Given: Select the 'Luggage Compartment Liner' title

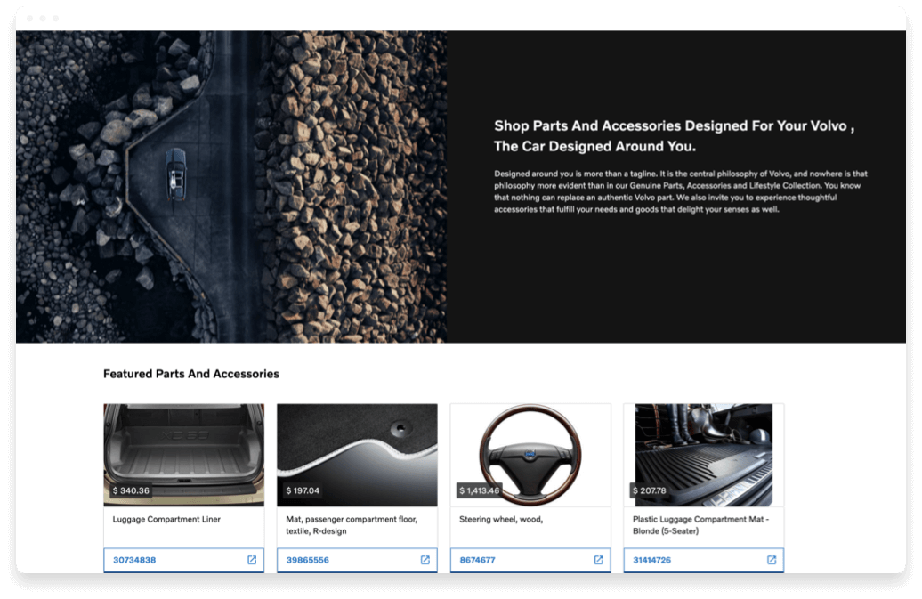Looking at the screenshot, I should [166, 519].
